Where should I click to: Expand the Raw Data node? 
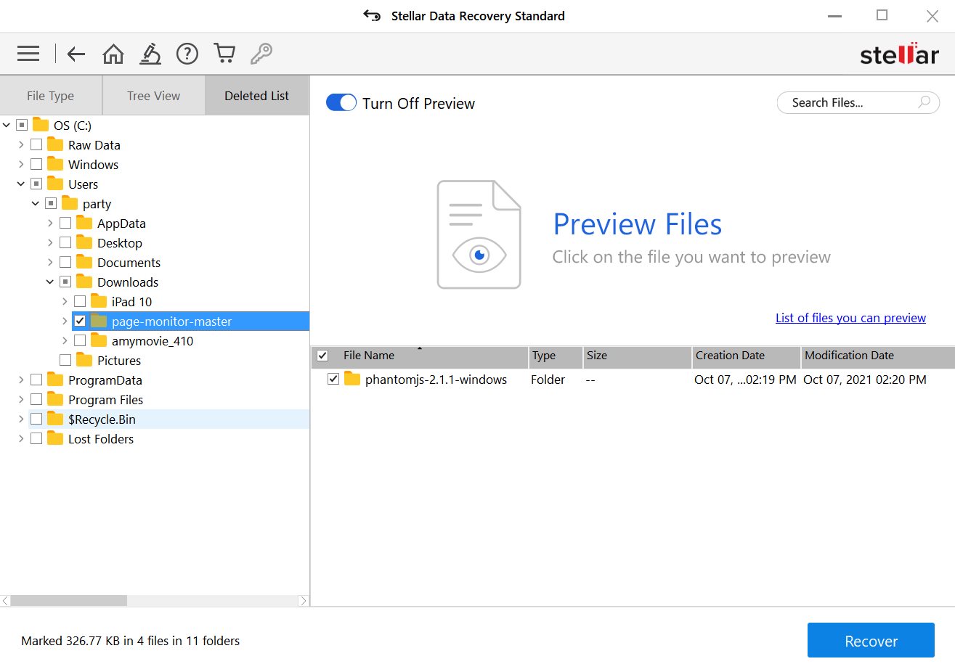click(21, 144)
